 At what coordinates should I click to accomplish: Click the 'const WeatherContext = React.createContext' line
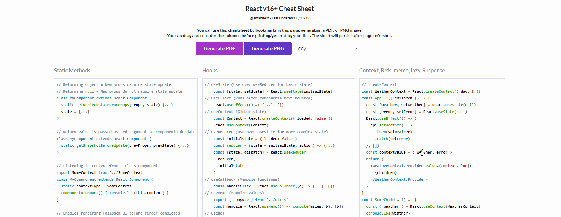(x=421, y=91)
